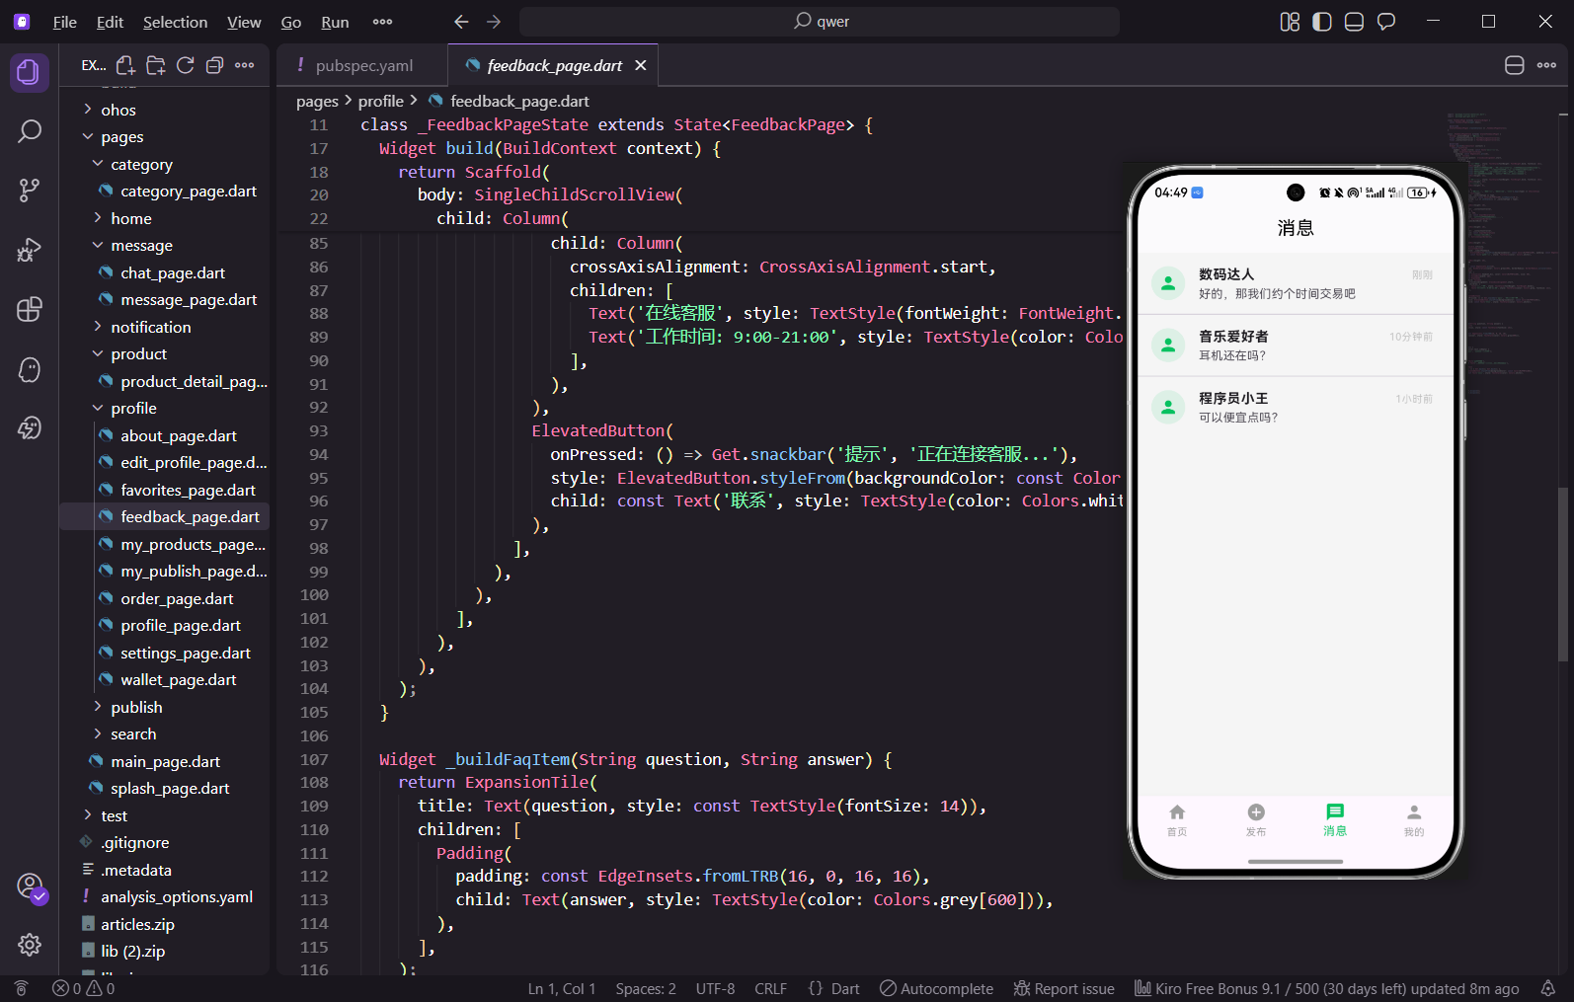Open chat panel from title bar
Image resolution: width=1574 pixels, height=1002 pixels.
1386,22
